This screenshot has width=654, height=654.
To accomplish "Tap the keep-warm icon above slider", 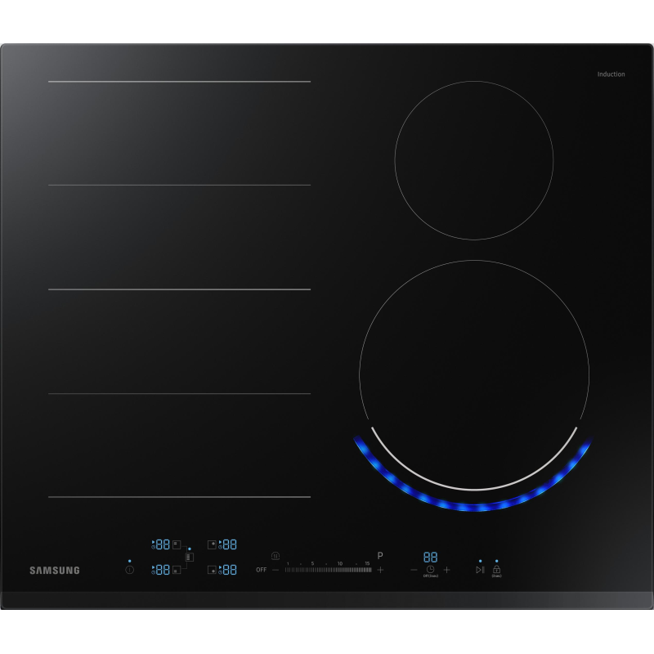I will pos(275,556).
